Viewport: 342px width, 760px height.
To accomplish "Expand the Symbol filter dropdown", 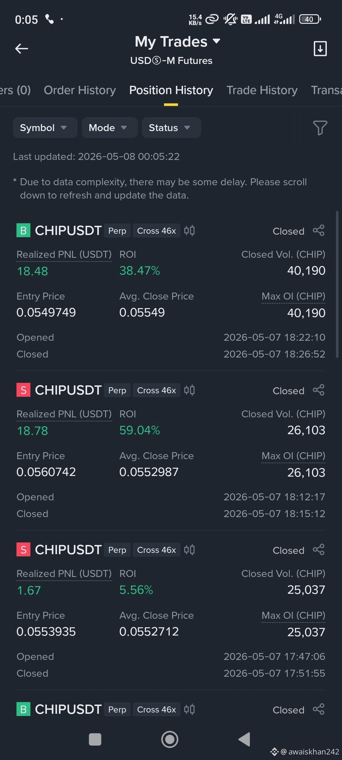I will [x=45, y=128].
